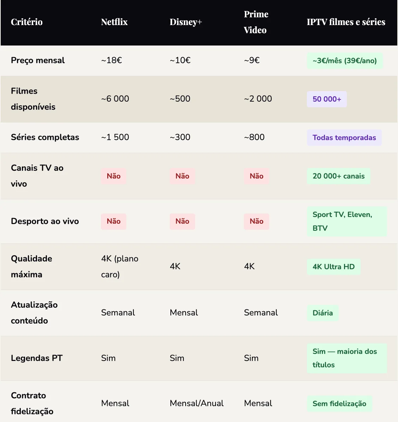Screen dimensions: 398x422
Task: Click the Diária update badge
Action: (x=322, y=313)
